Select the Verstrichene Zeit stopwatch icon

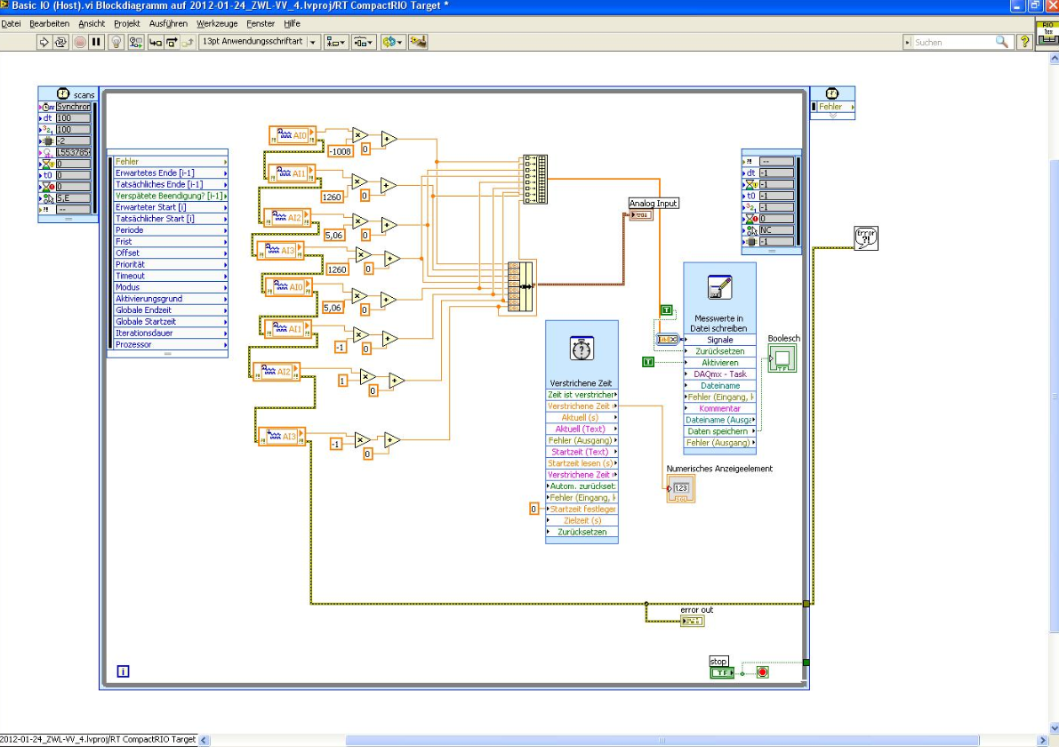coord(582,349)
